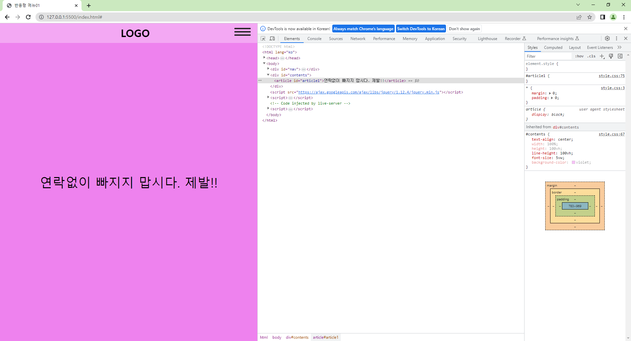Open the jquery.min.js script link
Viewport: 631px width, 341px height.
(369, 92)
